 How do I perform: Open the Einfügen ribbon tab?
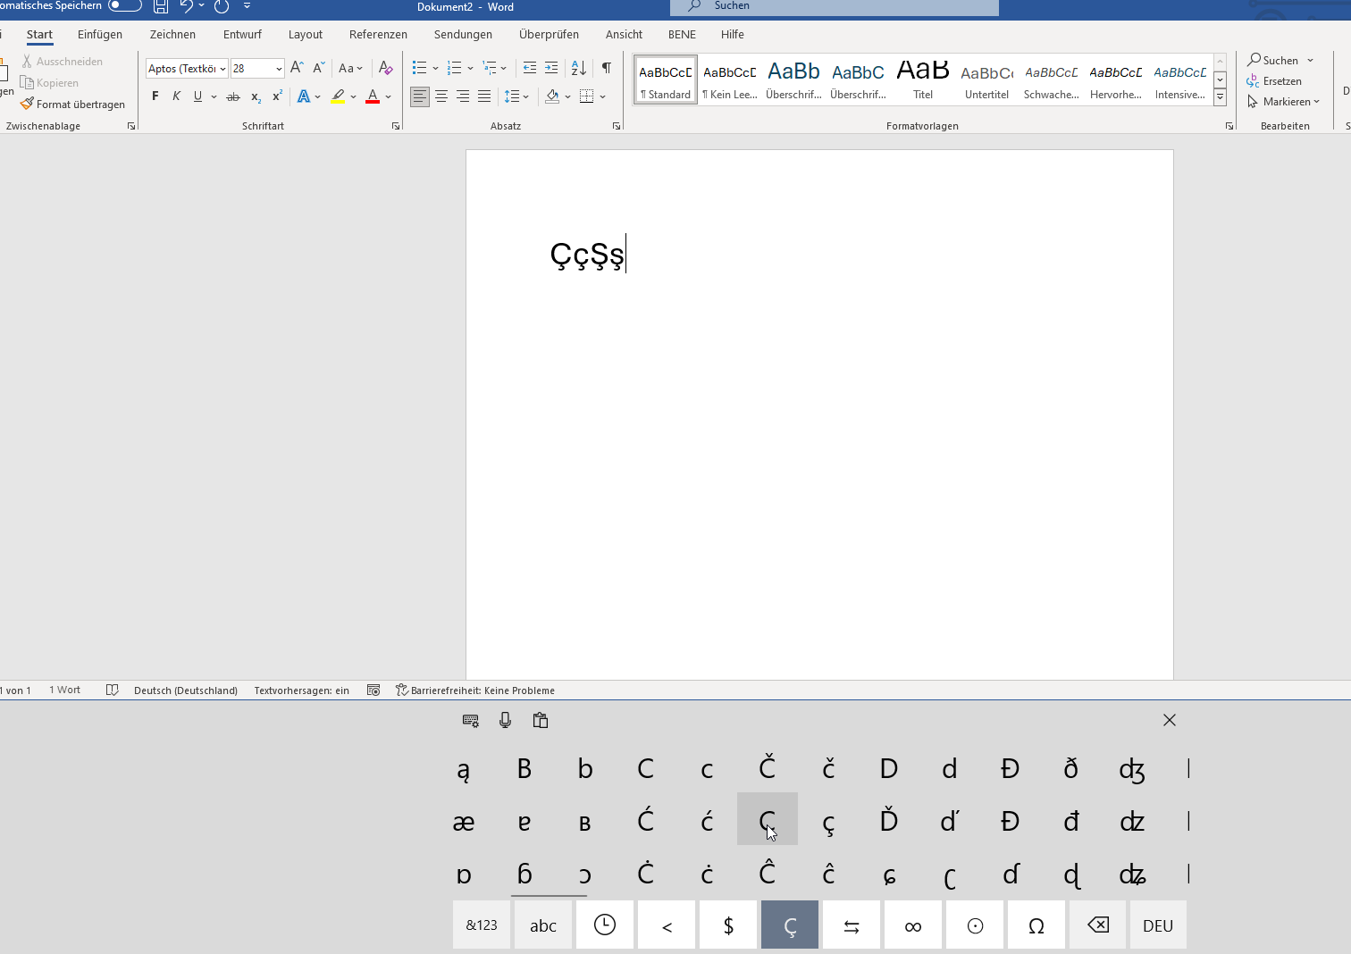point(100,35)
